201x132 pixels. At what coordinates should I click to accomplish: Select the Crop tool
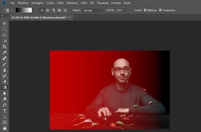coord(5,47)
